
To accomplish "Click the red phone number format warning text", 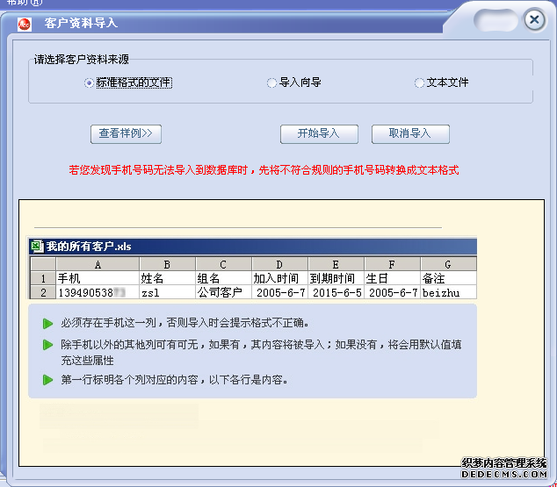I will tap(264, 170).
